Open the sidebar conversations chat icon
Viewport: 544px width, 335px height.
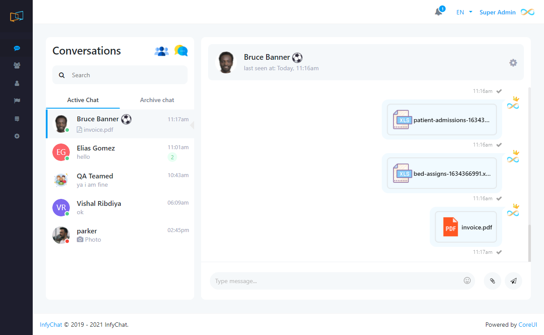coord(17,48)
